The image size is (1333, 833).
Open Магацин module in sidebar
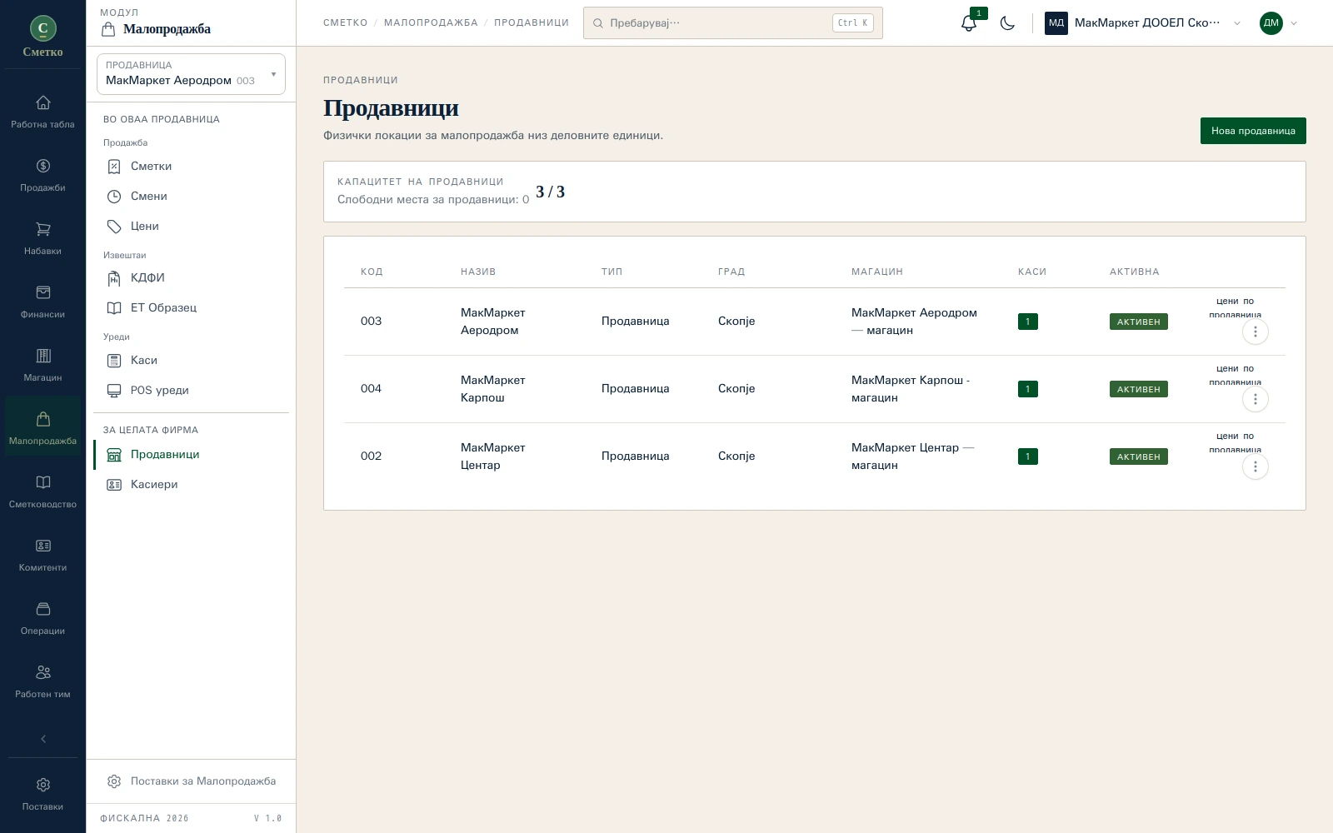point(42,366)
